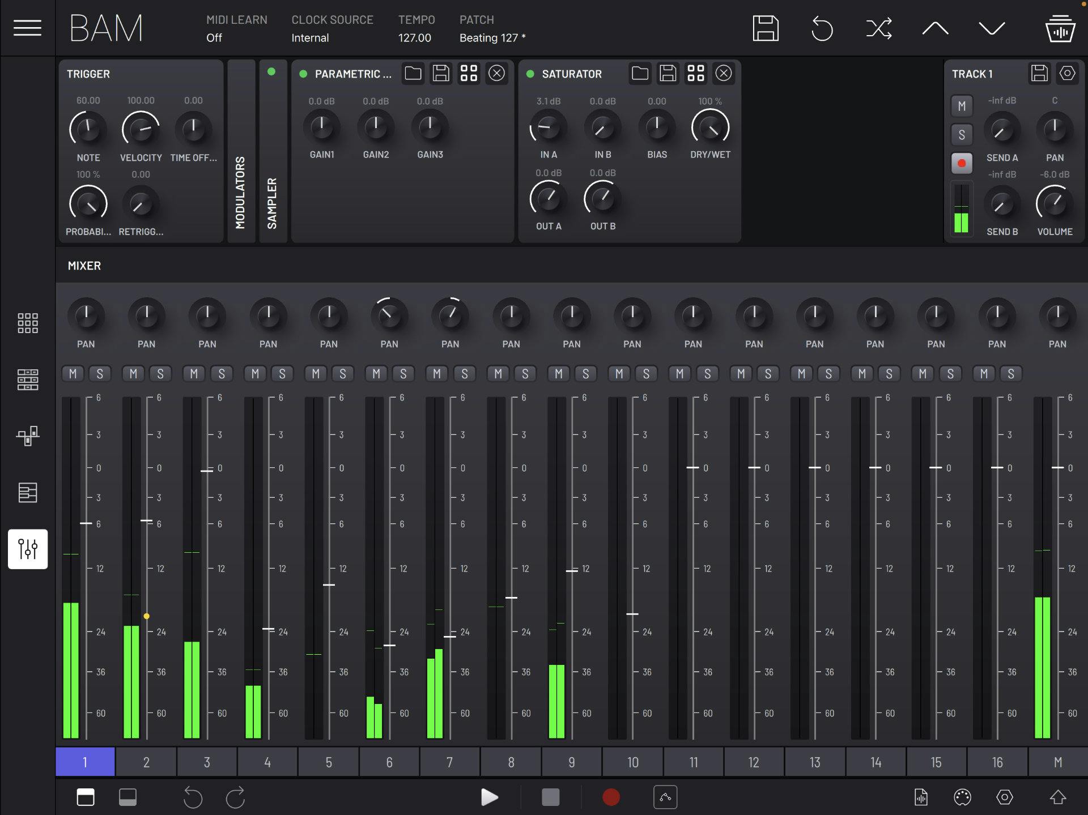Arm Track 1 for recording
This screenshot has width=1088, height=815.
coord(962,163)
